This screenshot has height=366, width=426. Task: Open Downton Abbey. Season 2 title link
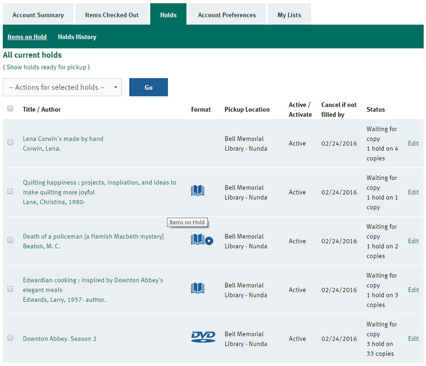tap(60, 339)
